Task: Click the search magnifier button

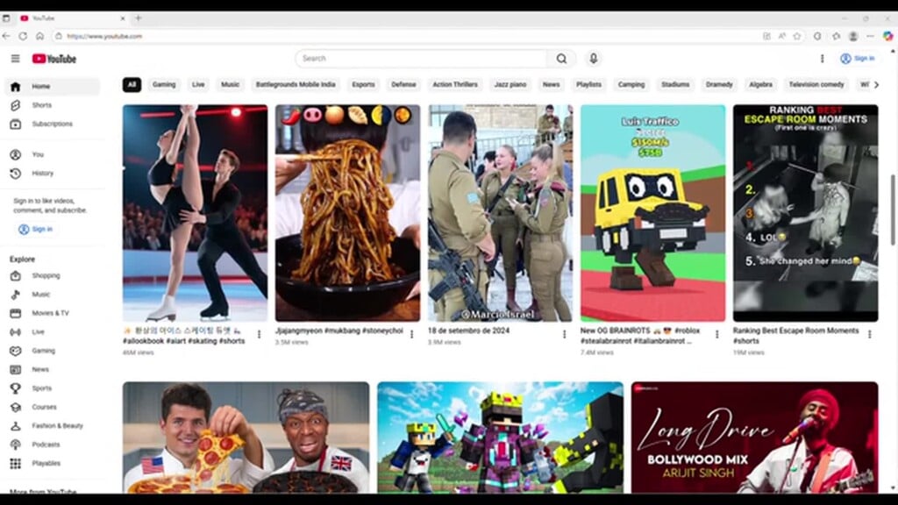Action: 561,59
